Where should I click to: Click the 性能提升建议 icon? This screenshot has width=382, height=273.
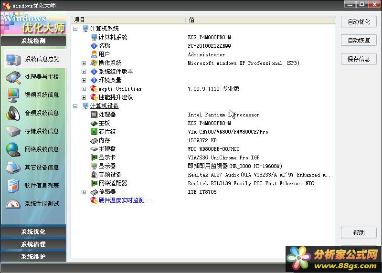tap(94, 97)
